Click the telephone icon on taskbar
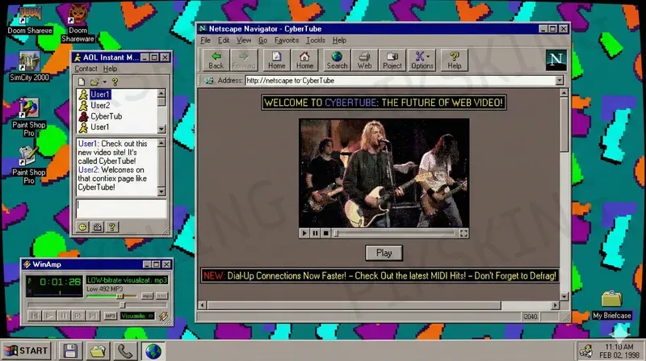Viewport: 646px width, 361px height. click(125, 351)
